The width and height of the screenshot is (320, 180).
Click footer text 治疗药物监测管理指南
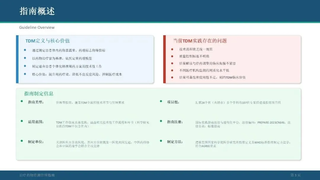click(x=37, y=175)
